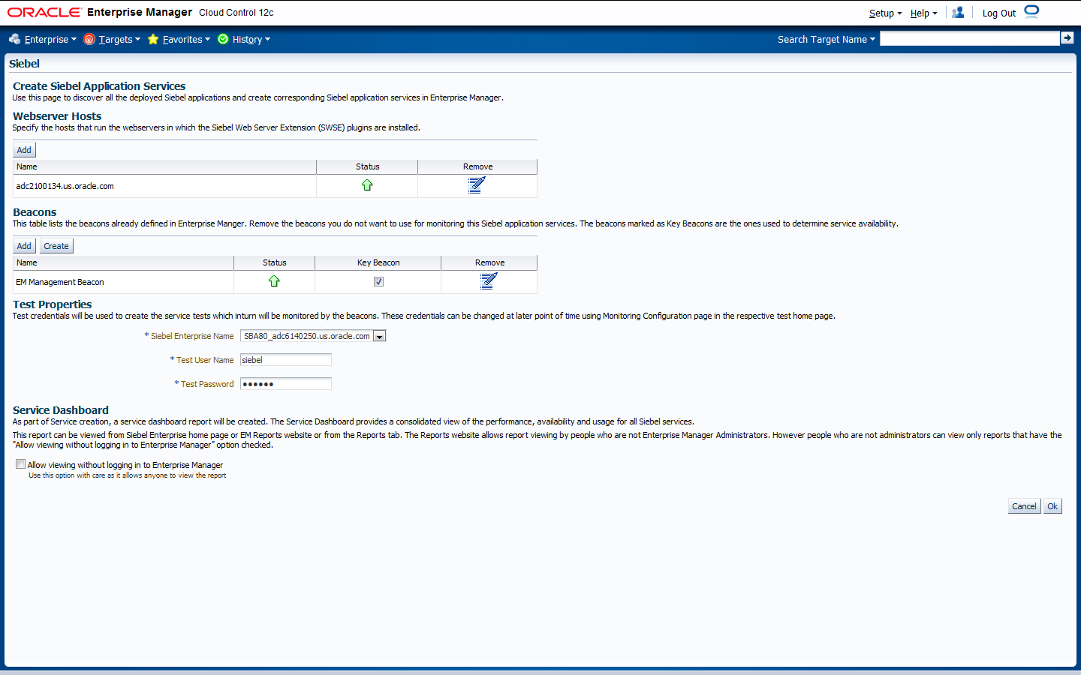Click the History green check icon
1081x675 pixels.
[223, 39]
